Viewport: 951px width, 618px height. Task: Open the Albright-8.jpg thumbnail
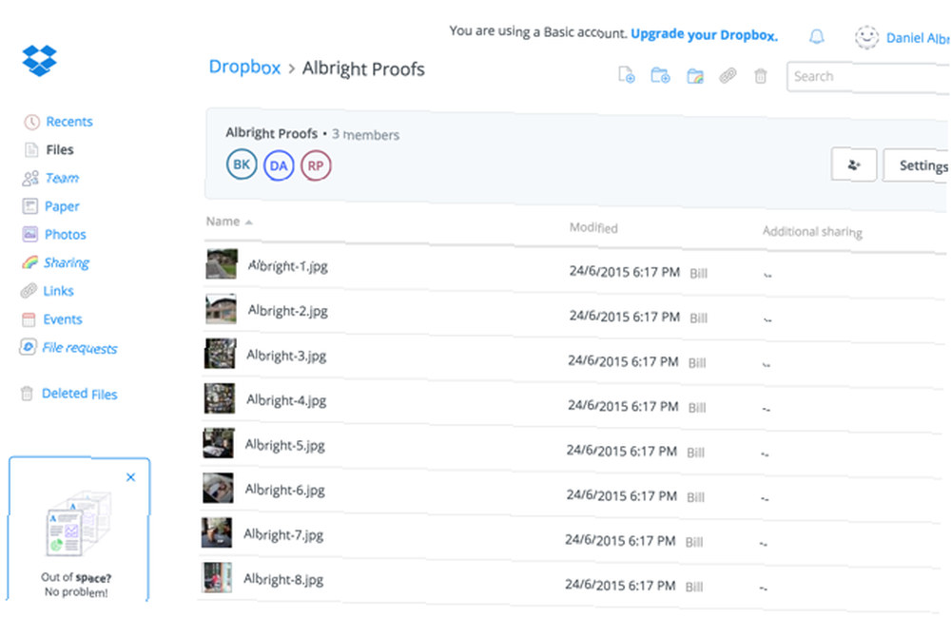pyautogui.click(x=217, y=578)
